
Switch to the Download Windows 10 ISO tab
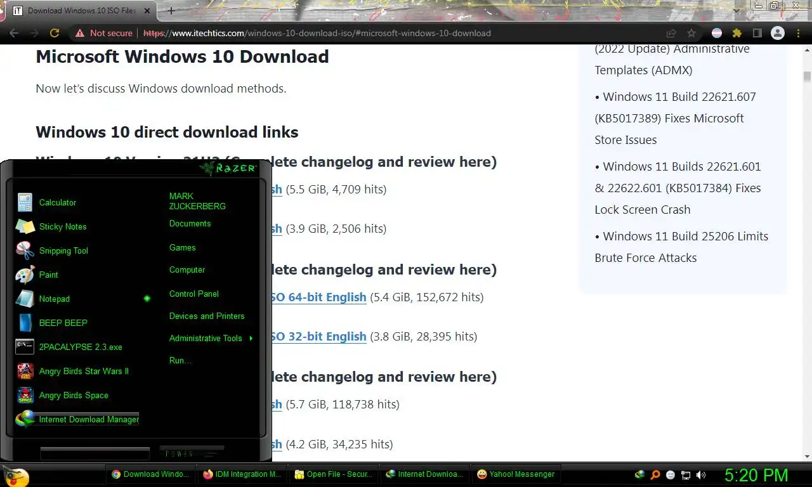tap(81, 11)
